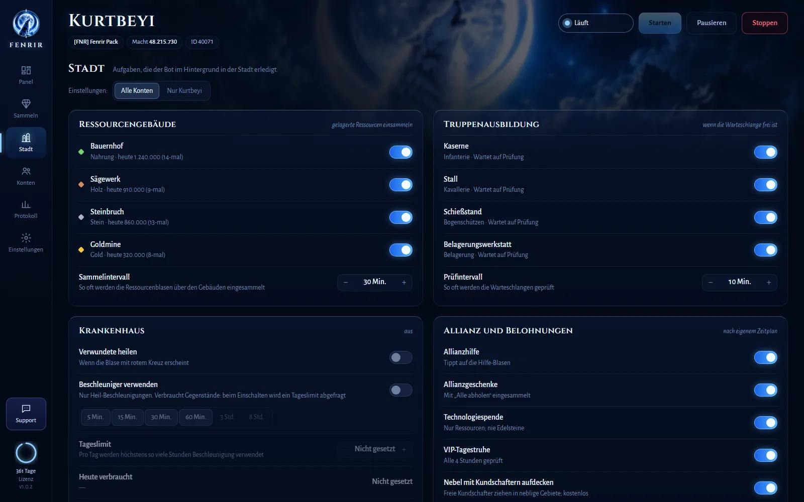The image size is (804, 502).
Task: Click the Support chat button
Action: click(x=26, y=414)
